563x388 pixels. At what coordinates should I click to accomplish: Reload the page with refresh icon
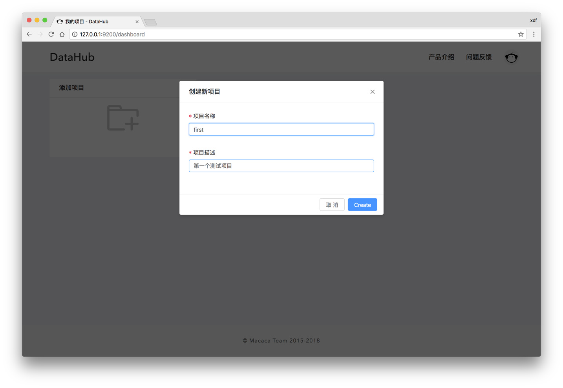coord(51,34)
